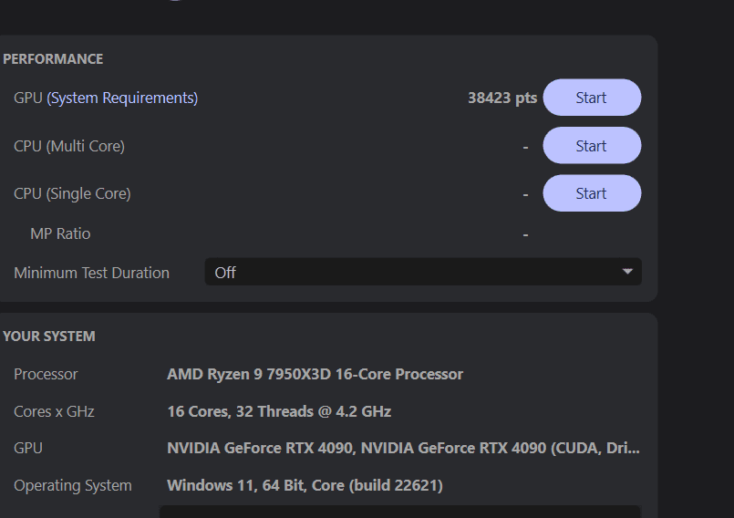734x518 pixels.
Task: Select the CPU (Single Core) label
Action: [72, 194]
